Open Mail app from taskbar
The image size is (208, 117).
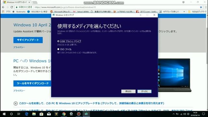click(x=49, y=114)
